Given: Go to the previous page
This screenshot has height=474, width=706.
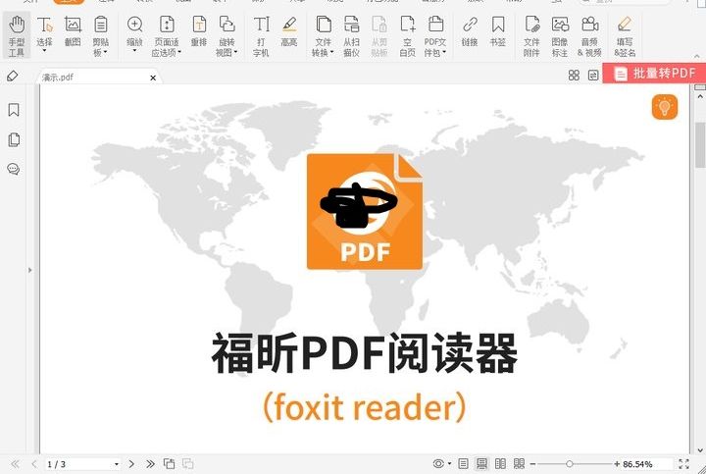Looking at the screenshot, I should pyautogui.click(x=33, y=463).
